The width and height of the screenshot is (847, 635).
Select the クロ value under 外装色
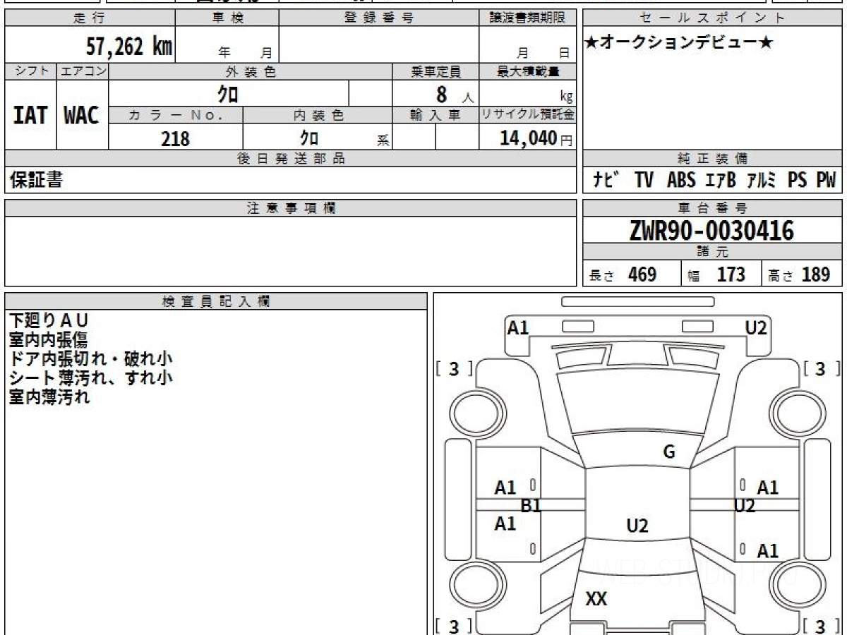pos(228,94)
